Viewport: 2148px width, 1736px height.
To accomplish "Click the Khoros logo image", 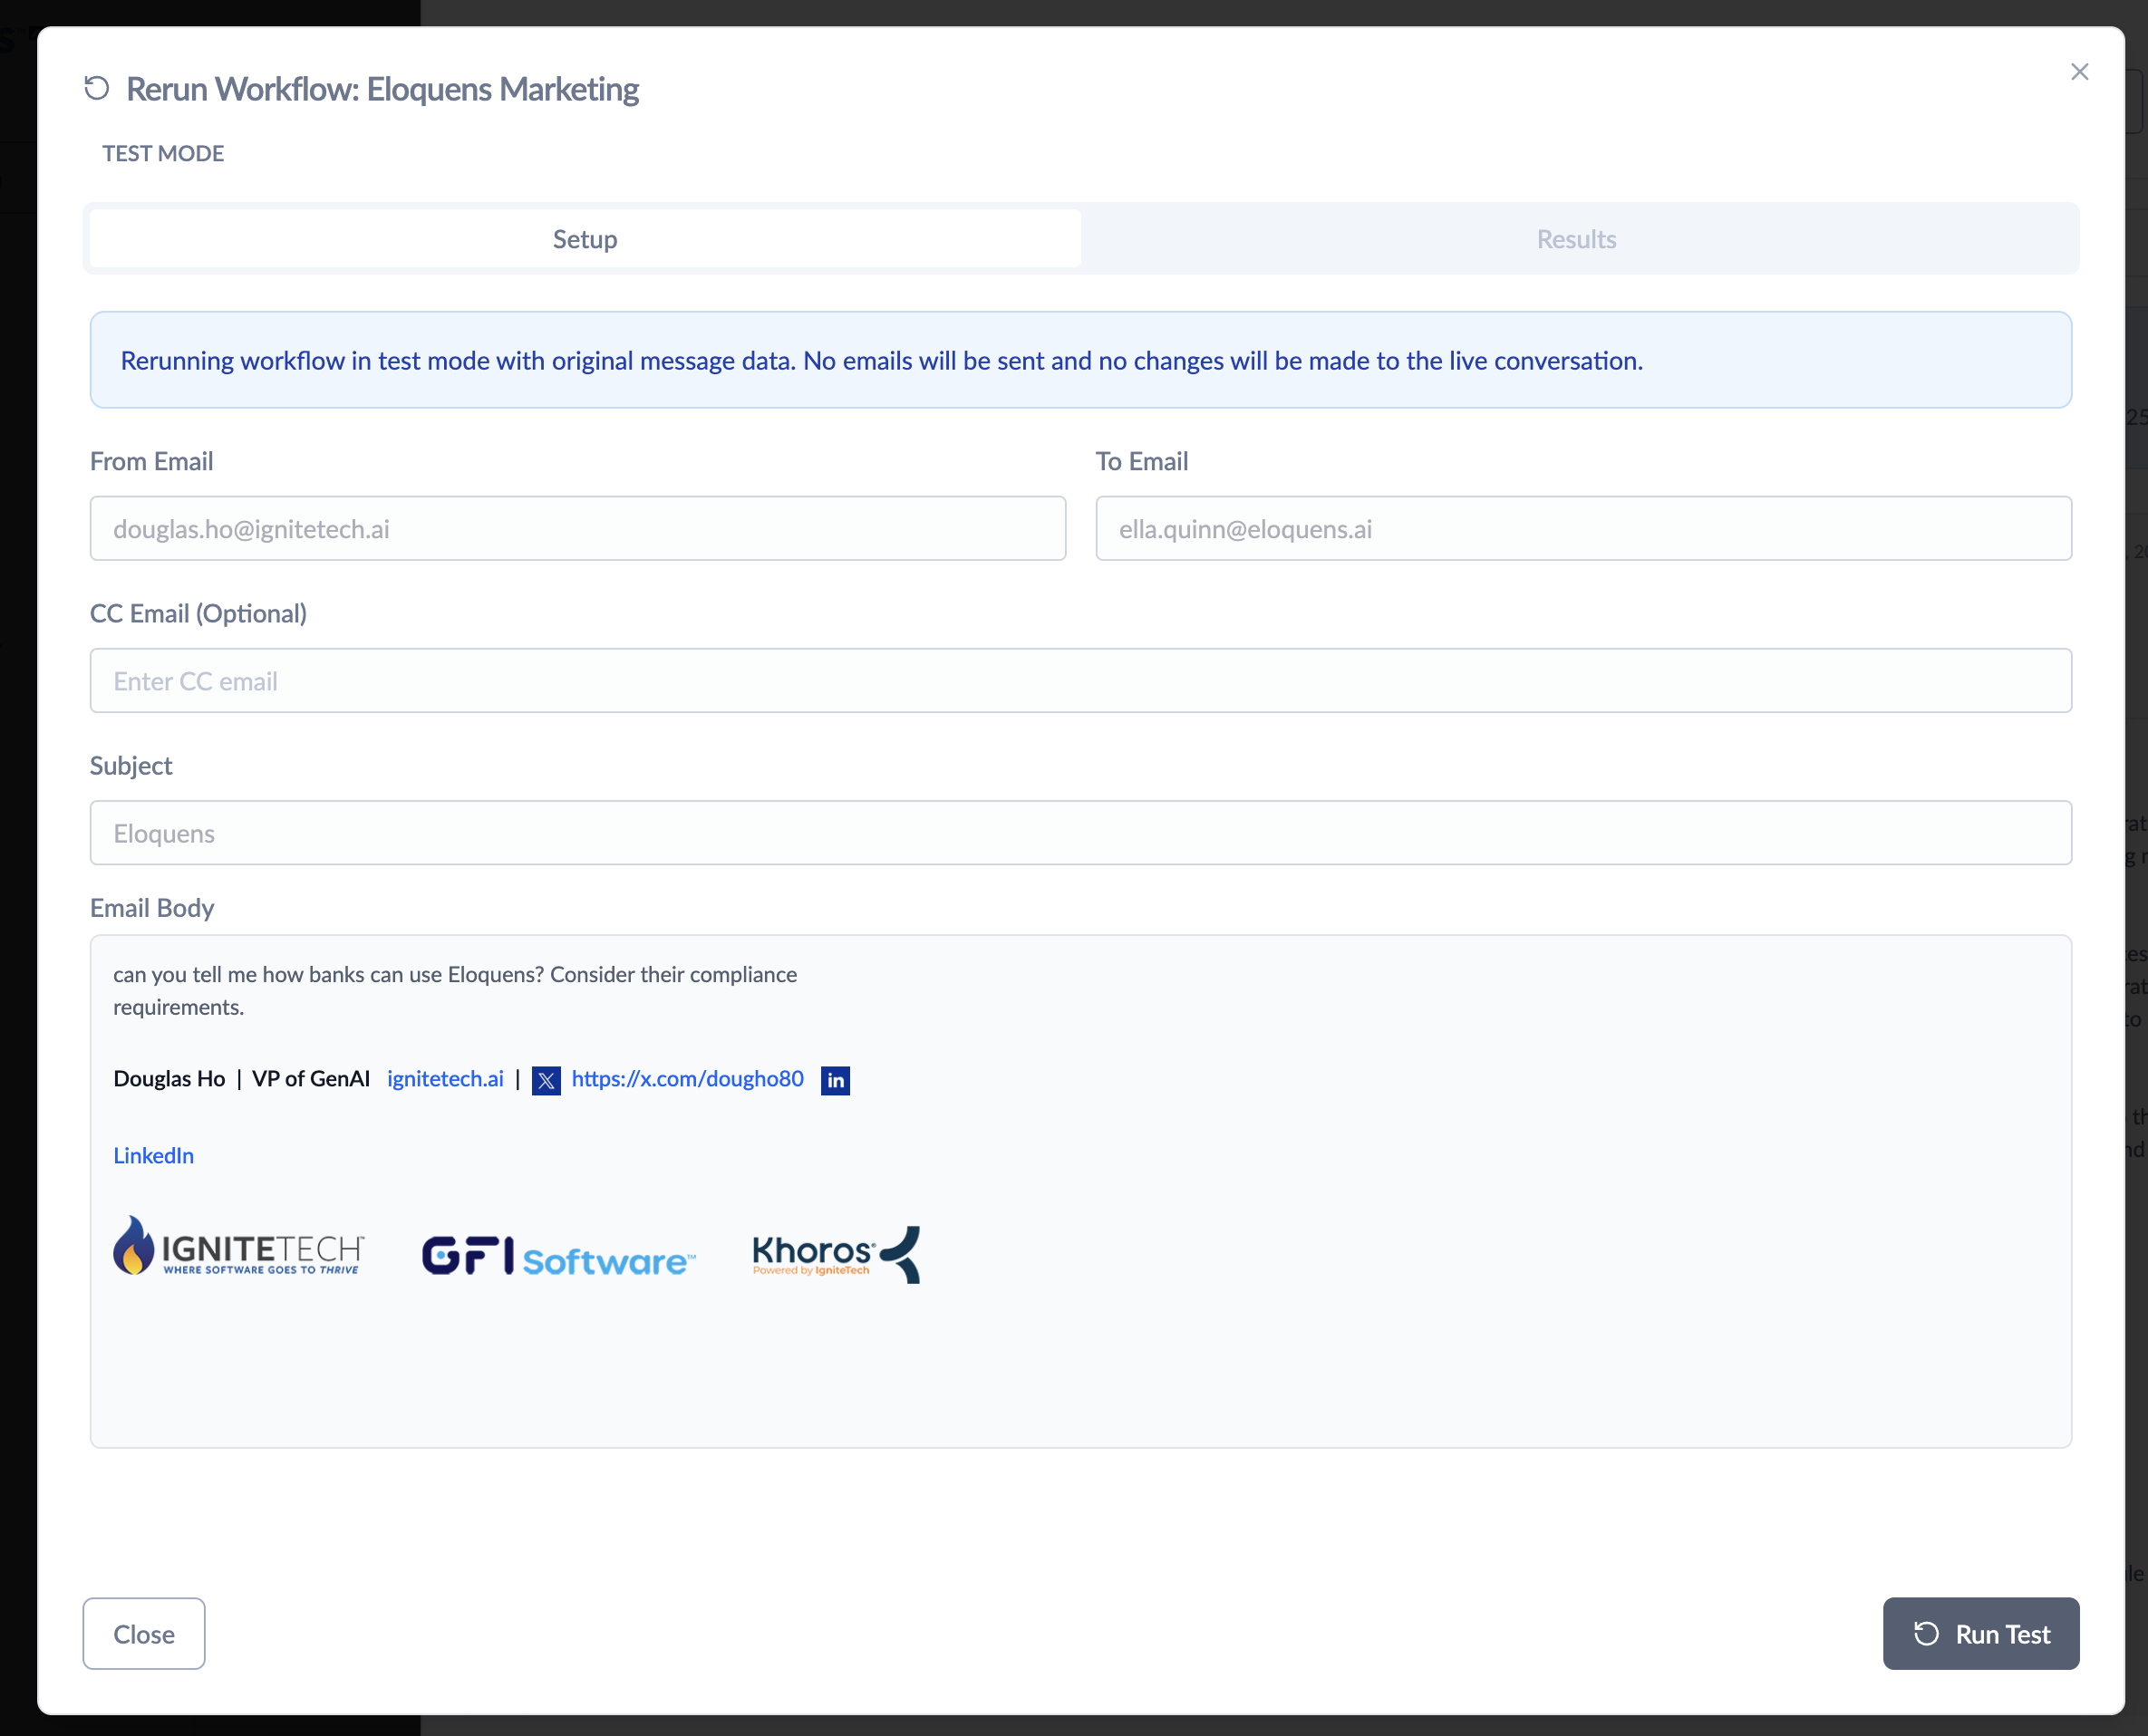I will coord(837,1254).
